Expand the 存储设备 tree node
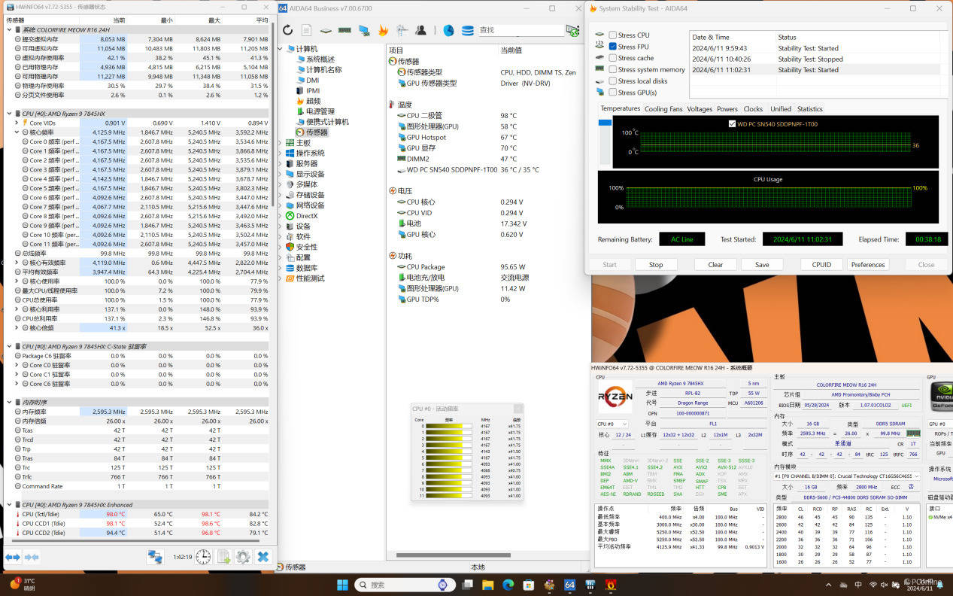This screenshot has height=596, width=953. [x=281, y=195]
